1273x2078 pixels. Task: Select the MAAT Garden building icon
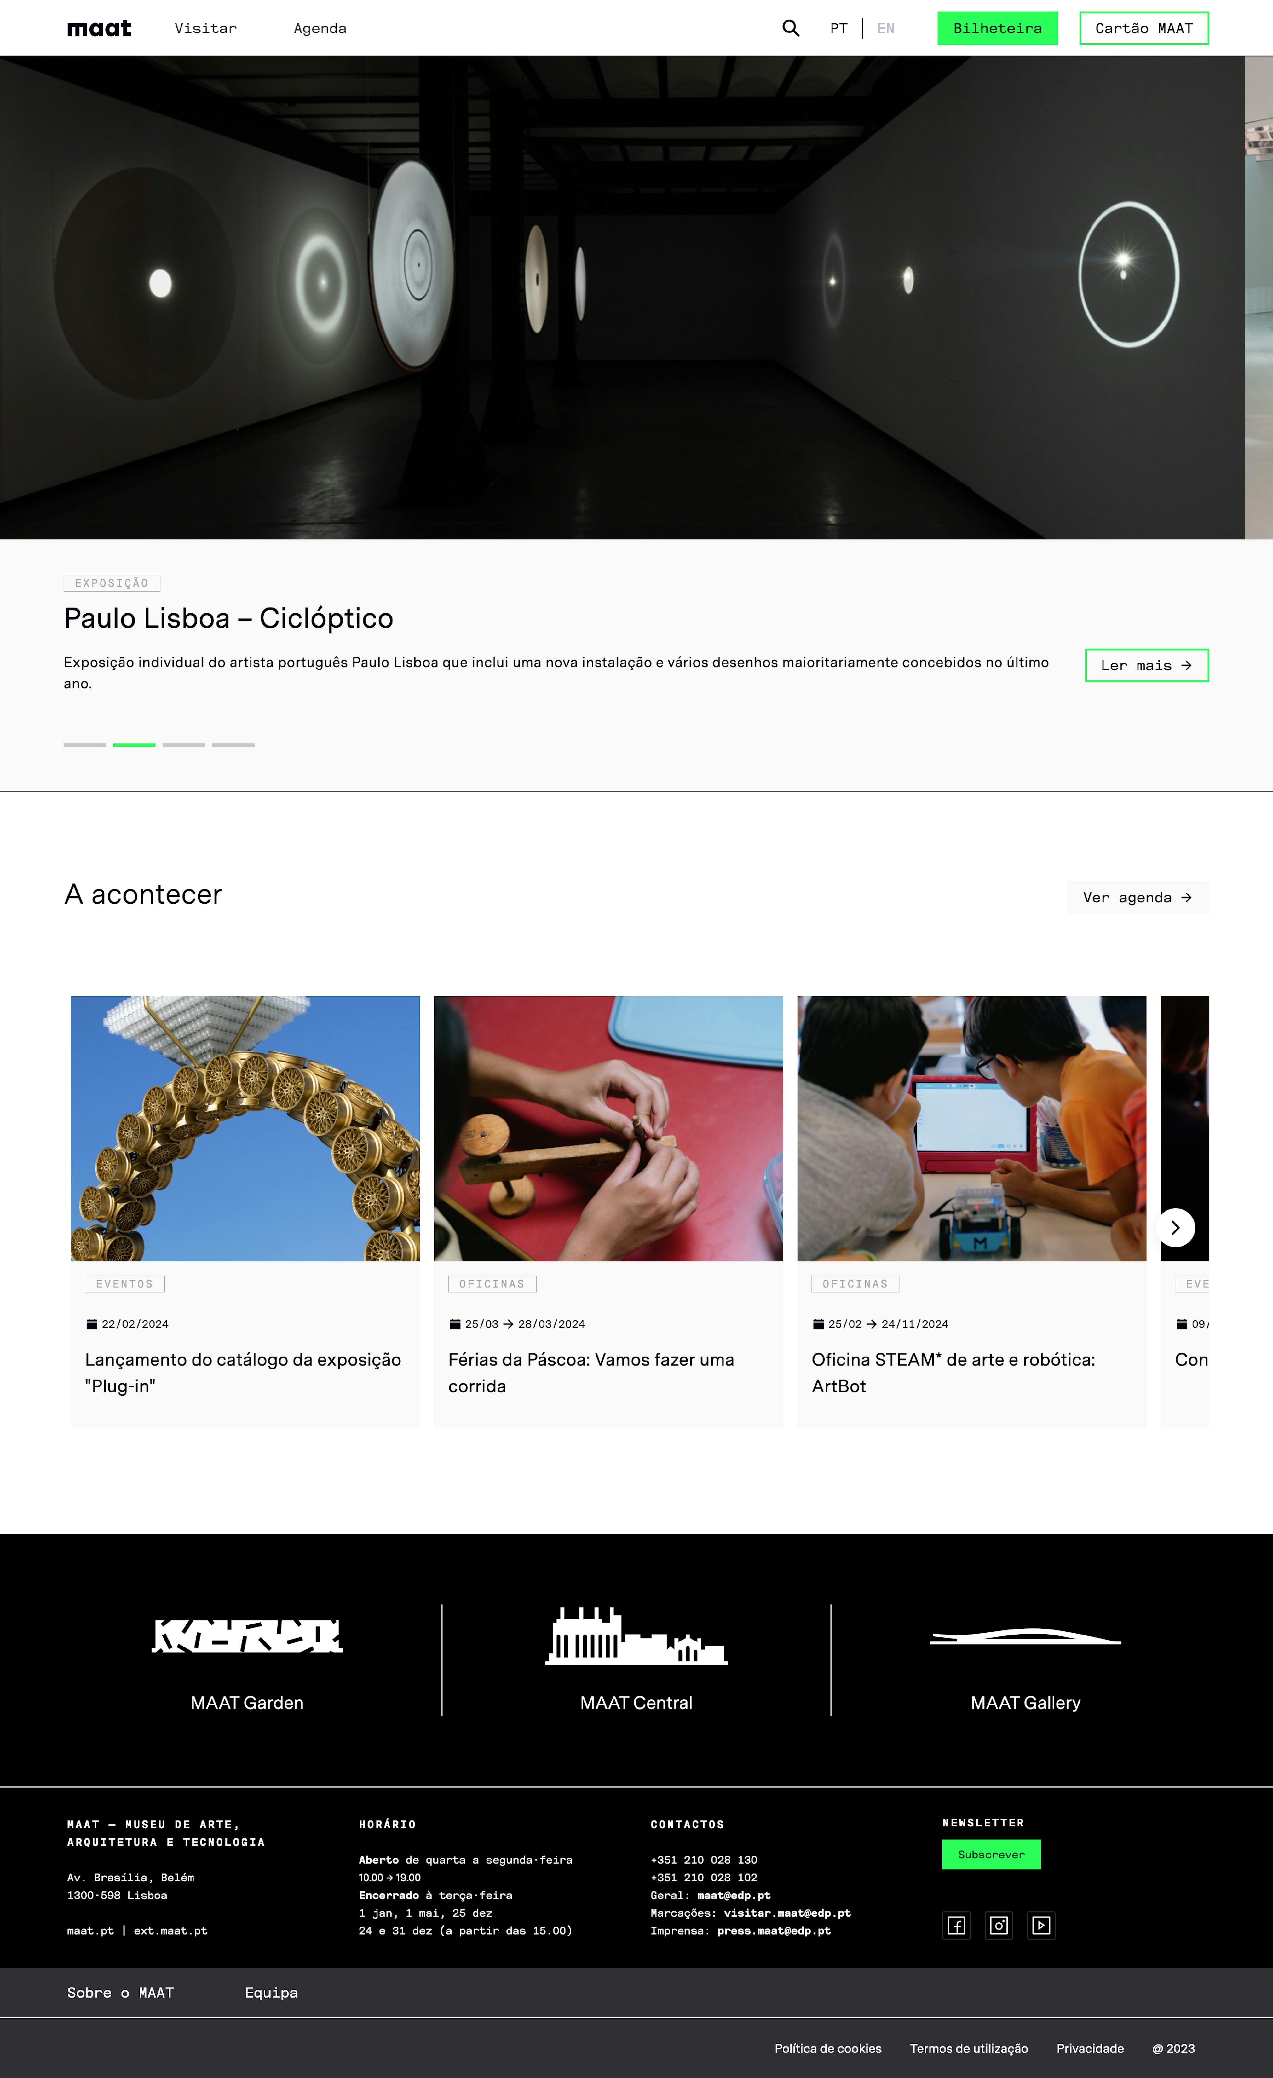click(x=247, y=1636)
